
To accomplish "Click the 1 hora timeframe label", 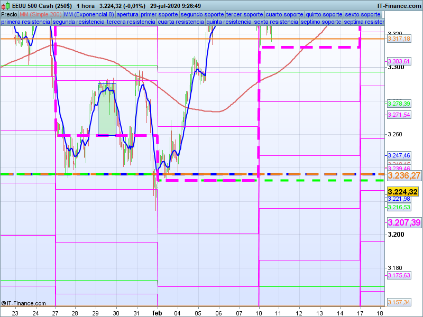I will click(86, 6).
